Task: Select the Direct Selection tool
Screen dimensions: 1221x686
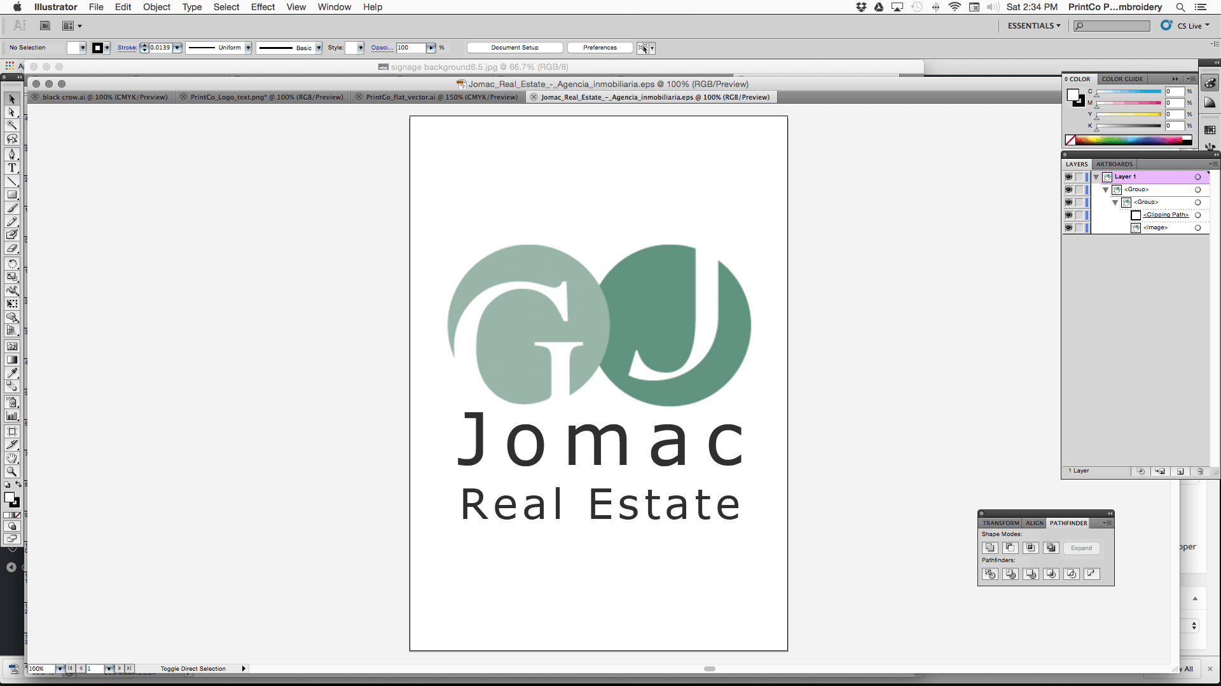Action: [x=11, y=112]
